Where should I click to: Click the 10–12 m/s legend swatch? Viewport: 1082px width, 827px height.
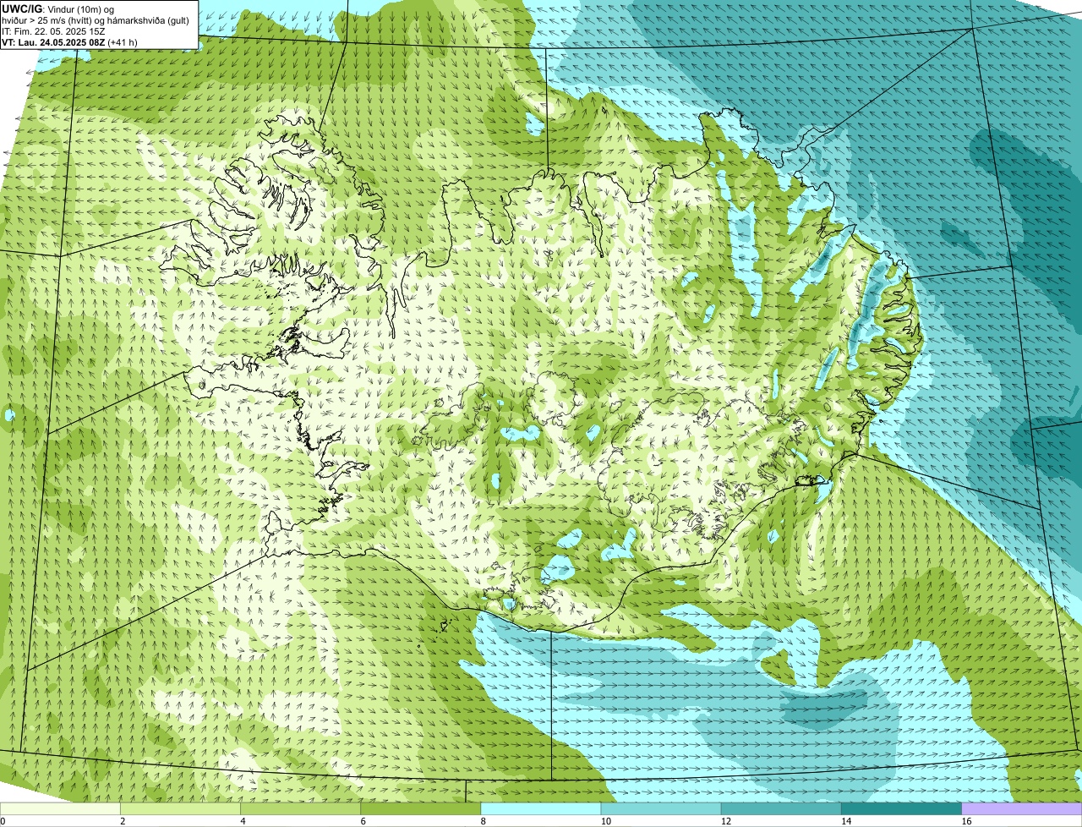pos(661,809)
